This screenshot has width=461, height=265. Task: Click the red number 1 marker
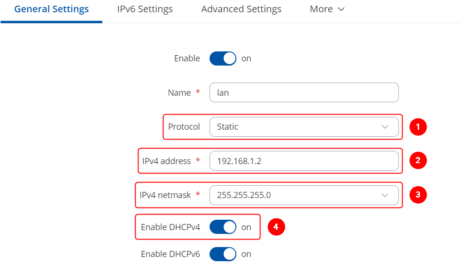tap(417, 127)
